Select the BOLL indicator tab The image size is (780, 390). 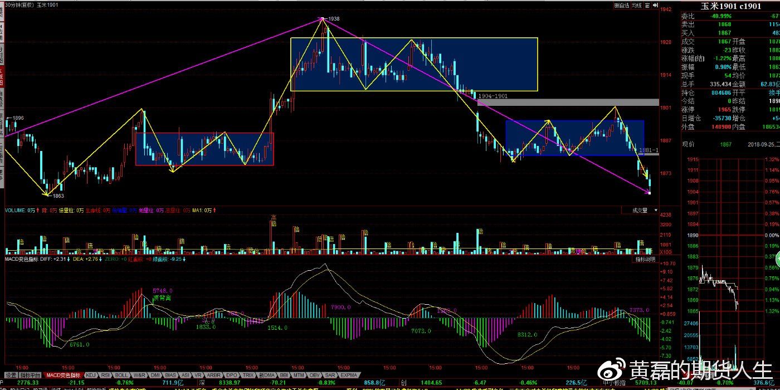[122, 376]
